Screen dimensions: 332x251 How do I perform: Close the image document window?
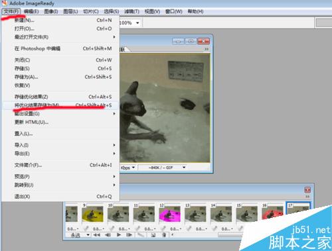(x=203, y=41)
